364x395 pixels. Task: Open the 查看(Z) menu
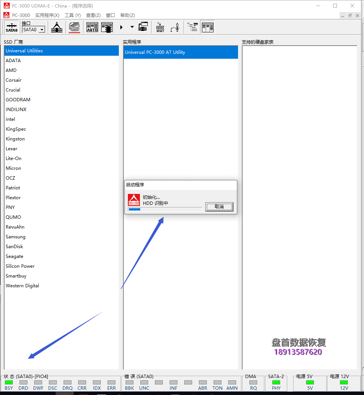[93, 15]
